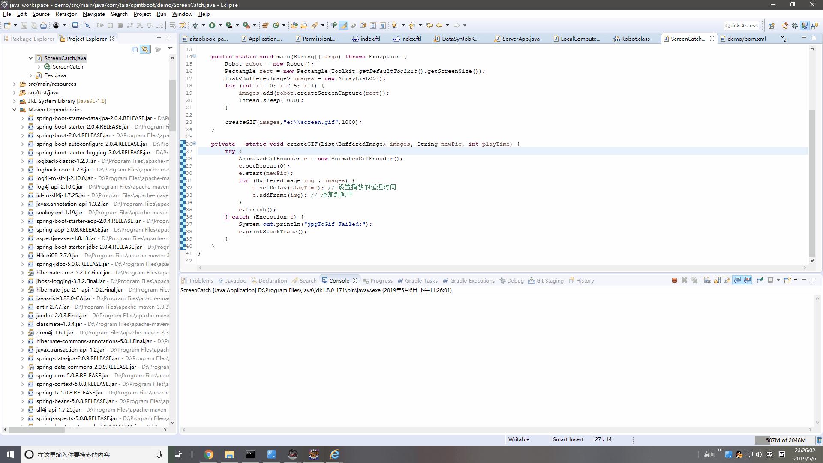The width and height of the screenshot is (823, 463).
Task: Click Project Explorer vertical scrollbar
Action: 172,105
